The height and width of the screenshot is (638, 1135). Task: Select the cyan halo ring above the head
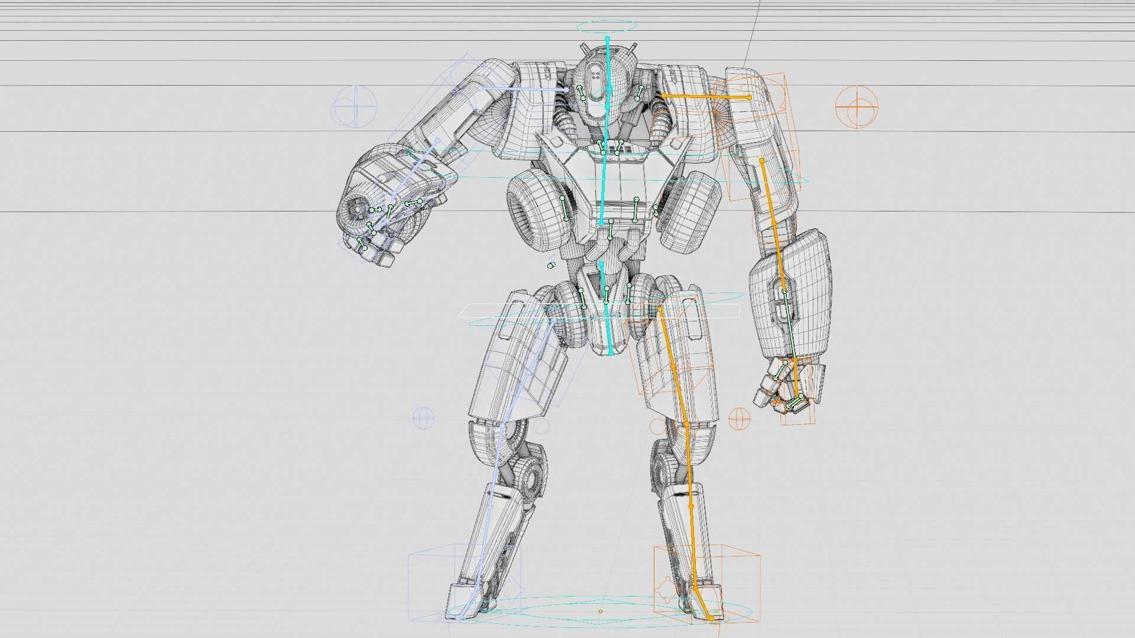click(x=607, y=27)
